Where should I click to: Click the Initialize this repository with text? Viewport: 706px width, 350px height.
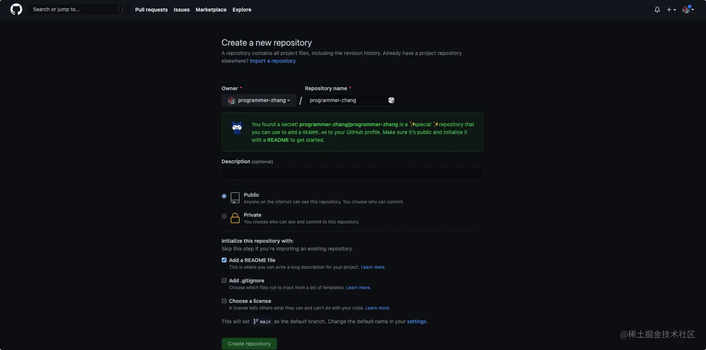pyautogui.click(x=258, y=241)
